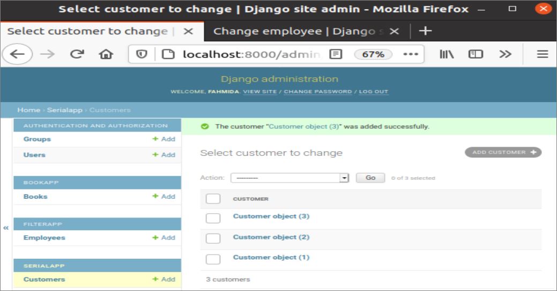
Task: Click the Log Out link
Action: (373, 92)
